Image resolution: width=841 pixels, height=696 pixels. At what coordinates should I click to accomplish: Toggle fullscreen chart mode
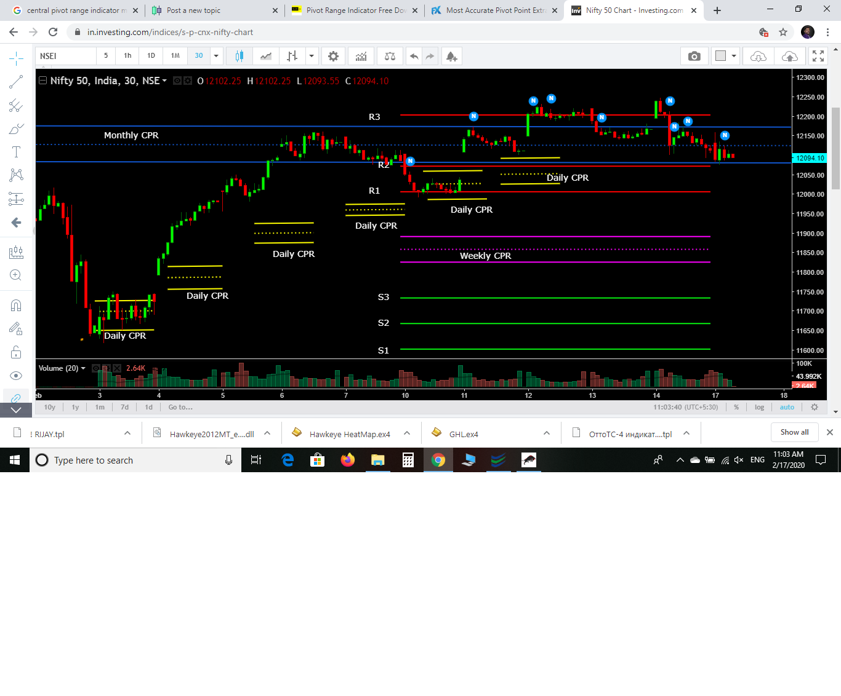818,56
